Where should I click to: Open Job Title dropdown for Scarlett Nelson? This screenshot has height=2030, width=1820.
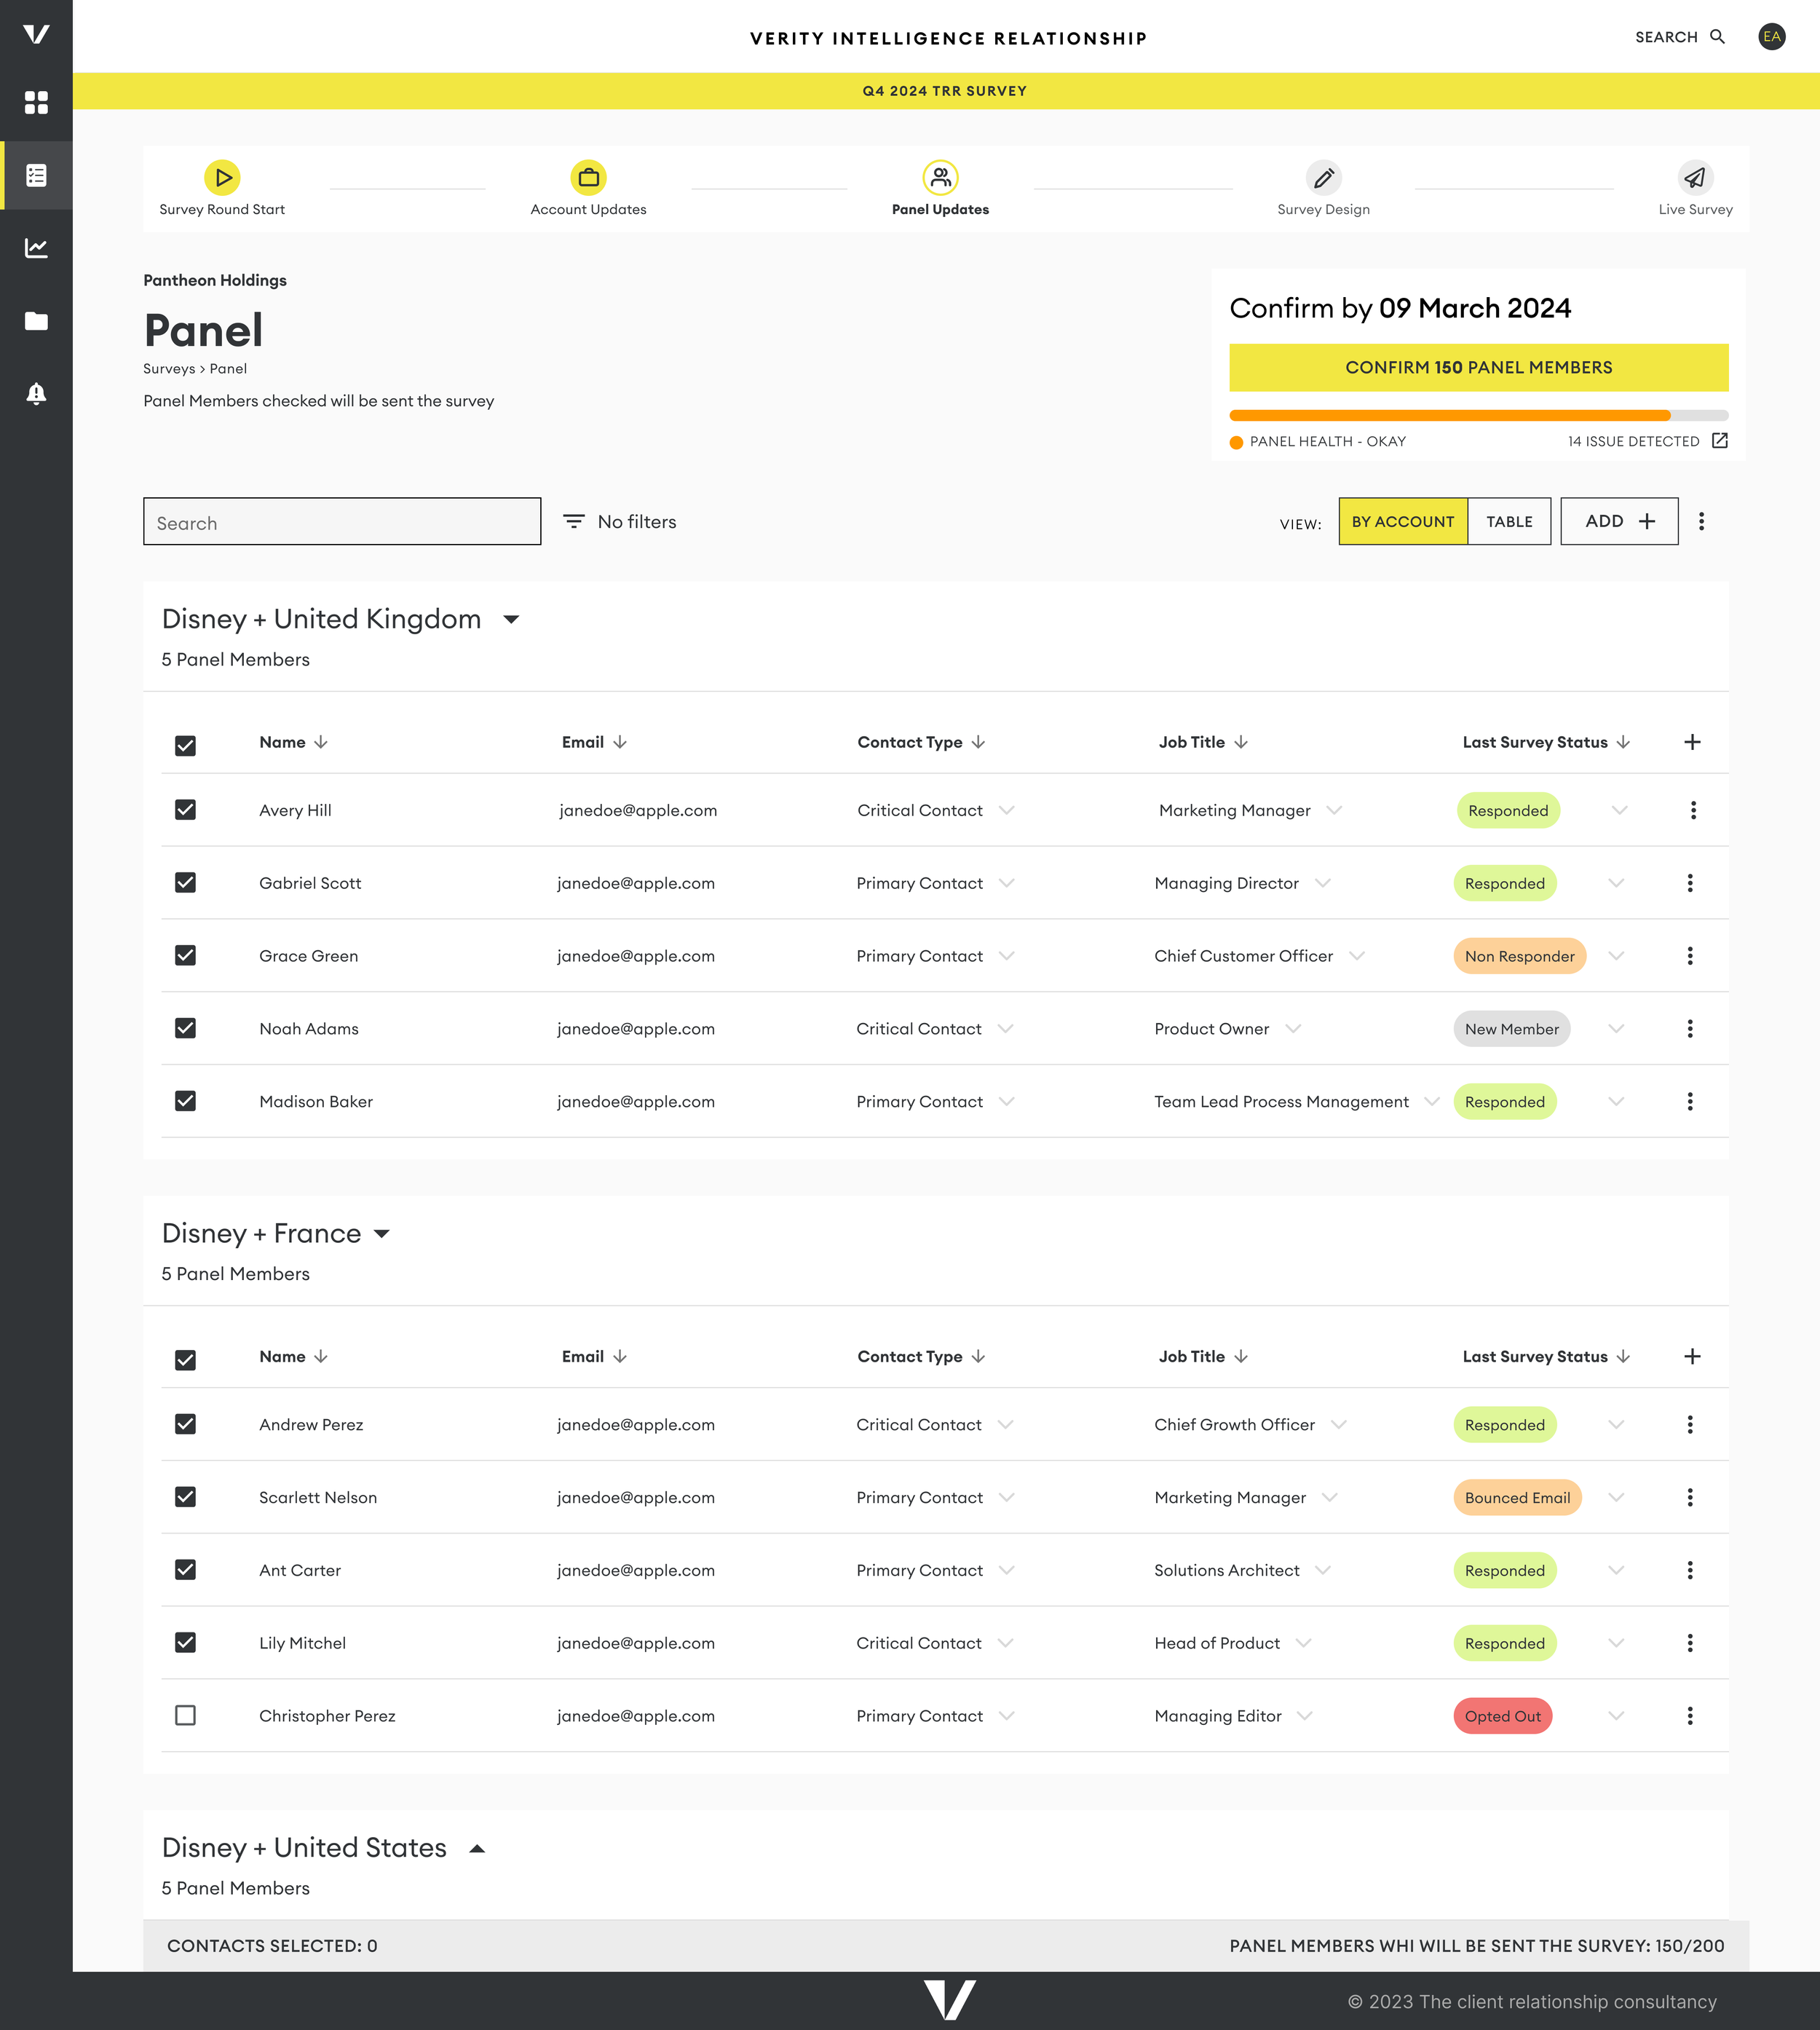1329,1498
